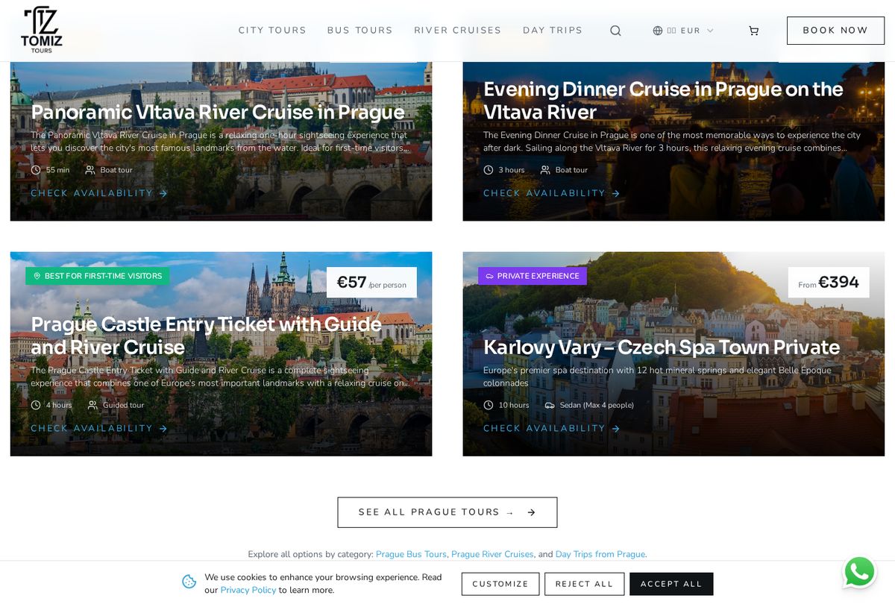The width and height of the screenshot is (895, 607).
Task: Open the Privacy Policy link
Action: point(248,590)
